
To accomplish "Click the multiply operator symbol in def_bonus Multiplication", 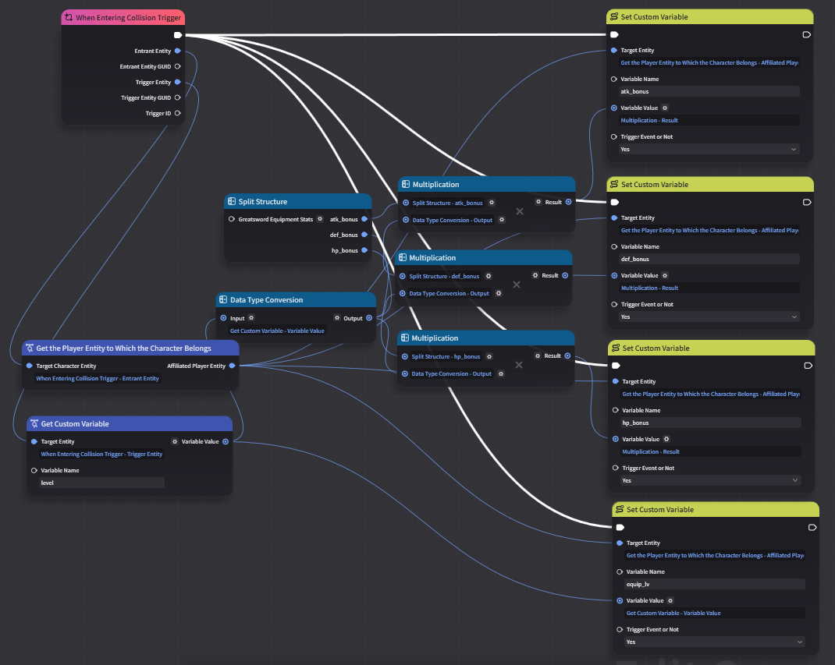I will (x=517, y=285).
